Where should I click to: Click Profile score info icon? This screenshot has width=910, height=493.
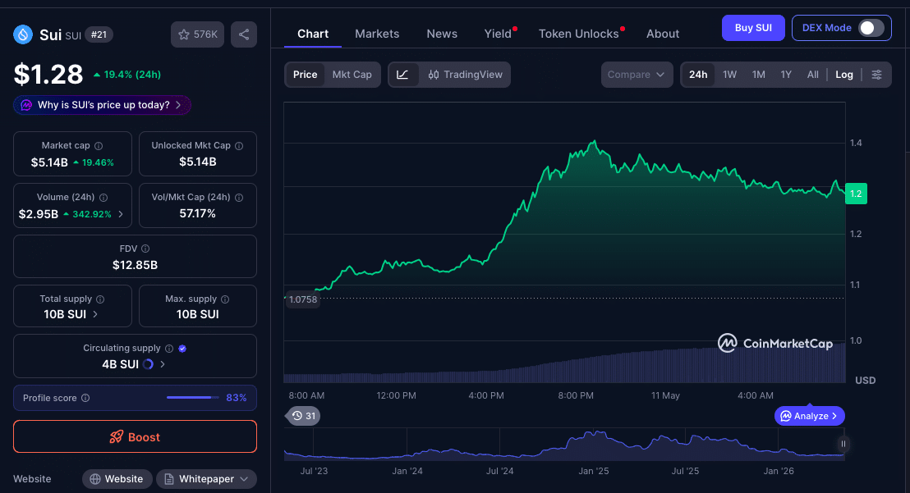click(x=85, y=398)
